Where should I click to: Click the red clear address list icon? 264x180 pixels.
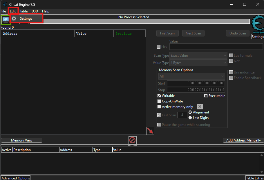[132, 140]
